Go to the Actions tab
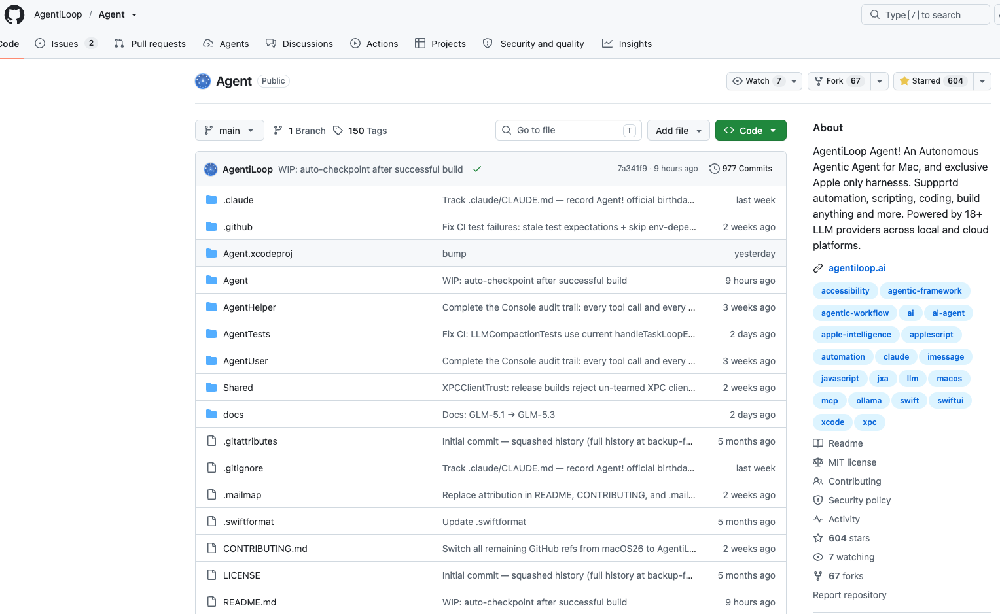 coord(374,44)
